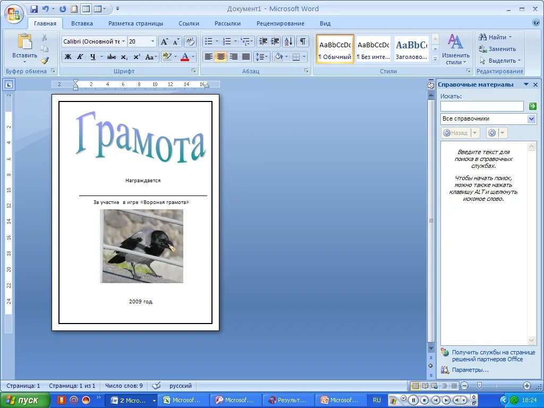Image resolution: width=544 pixels, height=408 pixels.
Task: Click the zoom in plus button
Action: pos(526,386)
